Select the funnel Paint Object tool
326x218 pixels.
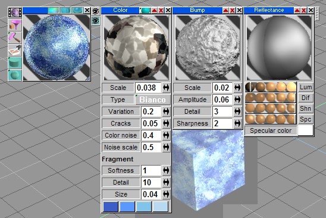pos(15,25)
